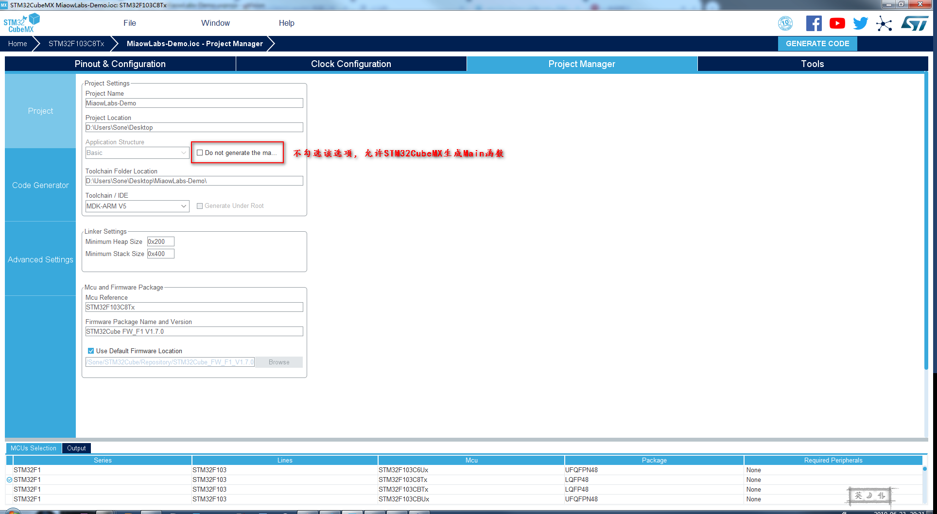937x514 pixels.
Task: Click Firmware Package Name and Version field
Action: click(x=194, y=331)
